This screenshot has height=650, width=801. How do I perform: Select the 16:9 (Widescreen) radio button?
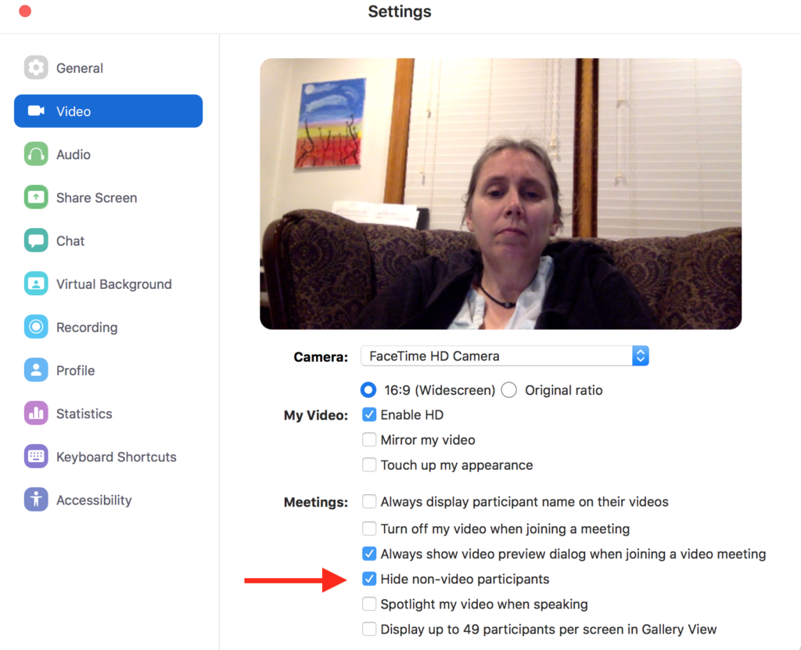pos(368,390)
